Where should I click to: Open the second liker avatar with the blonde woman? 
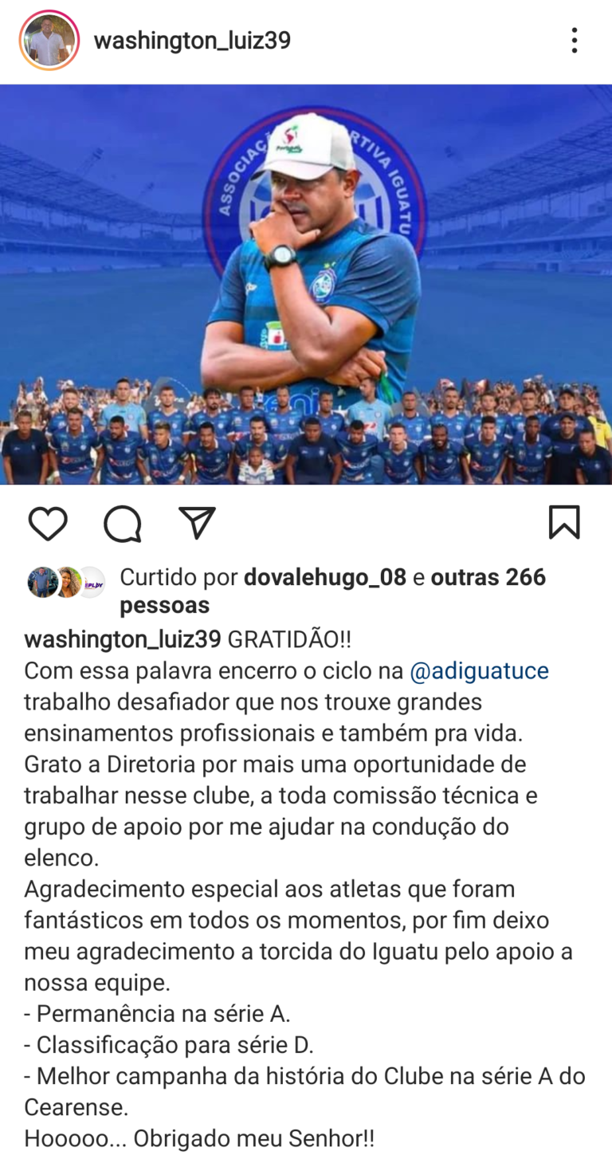pyautogui.click(x=67, y=582)
